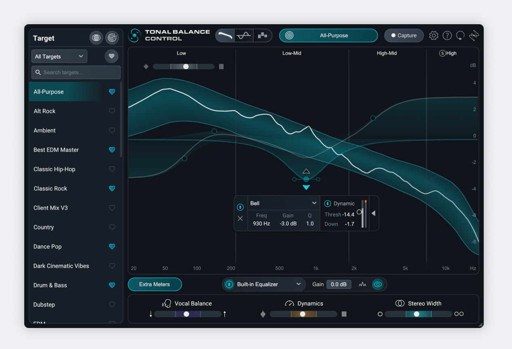Viewport: 512px width, 349px height.
Task: Click the spectrum analyzer icon beside Gain
Action: (x=362, y=284)
